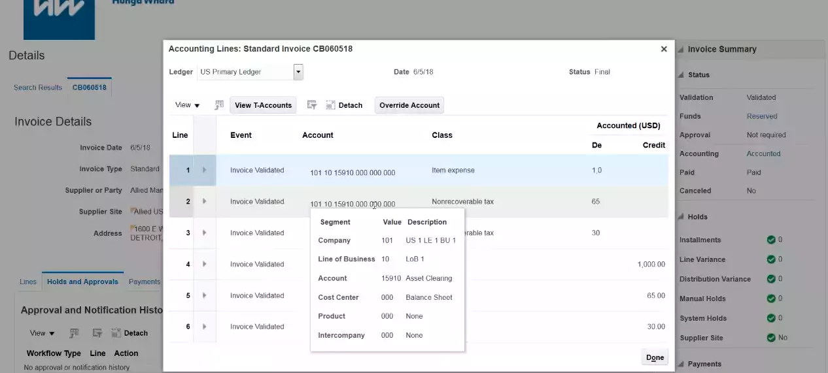Screen dimensions: 828x373
Task: Click the Accounted status link
Action: point(763,154)
